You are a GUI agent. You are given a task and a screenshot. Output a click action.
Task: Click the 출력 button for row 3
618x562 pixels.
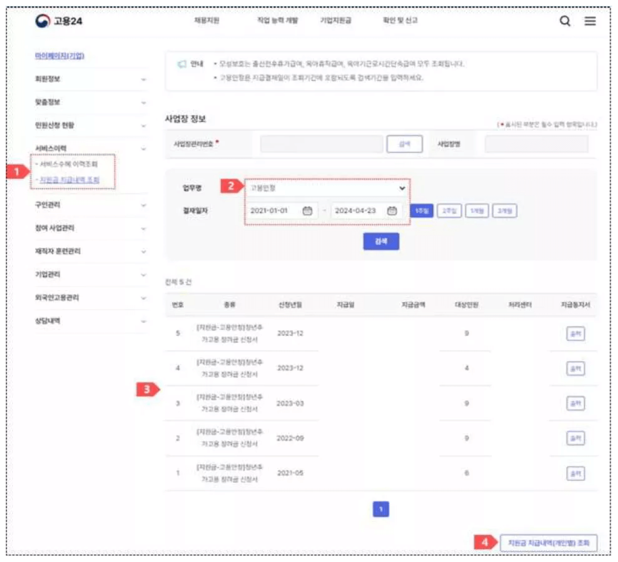[575, 403]
